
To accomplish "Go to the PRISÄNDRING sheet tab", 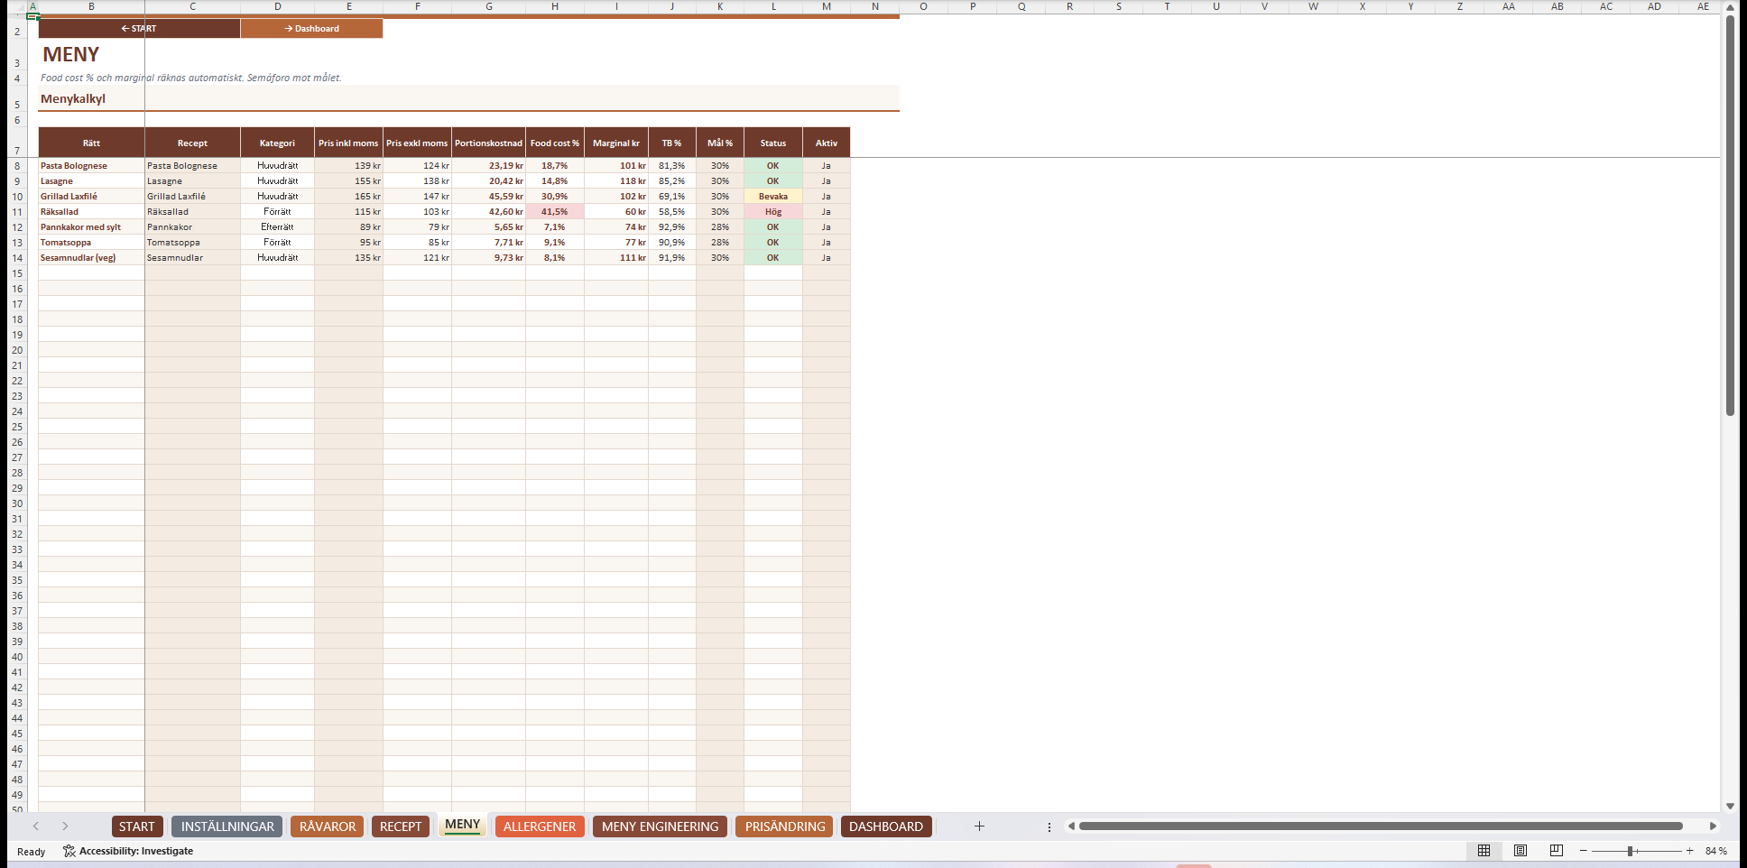I will [785, 826].
